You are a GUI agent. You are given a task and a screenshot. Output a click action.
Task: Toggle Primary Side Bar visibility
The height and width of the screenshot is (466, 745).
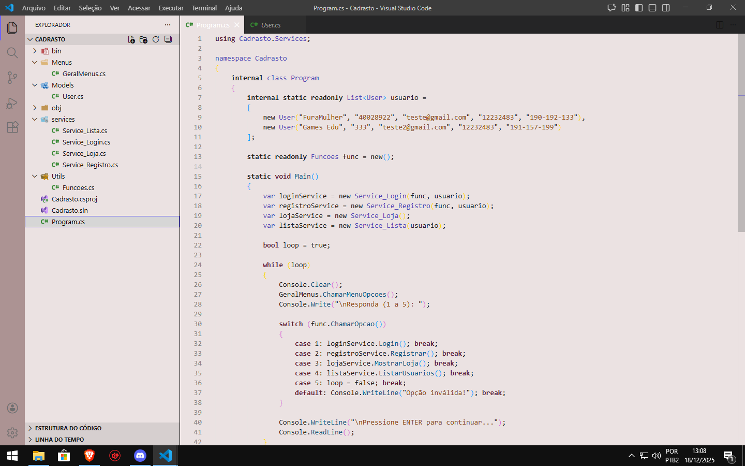[x=639, y=8]
